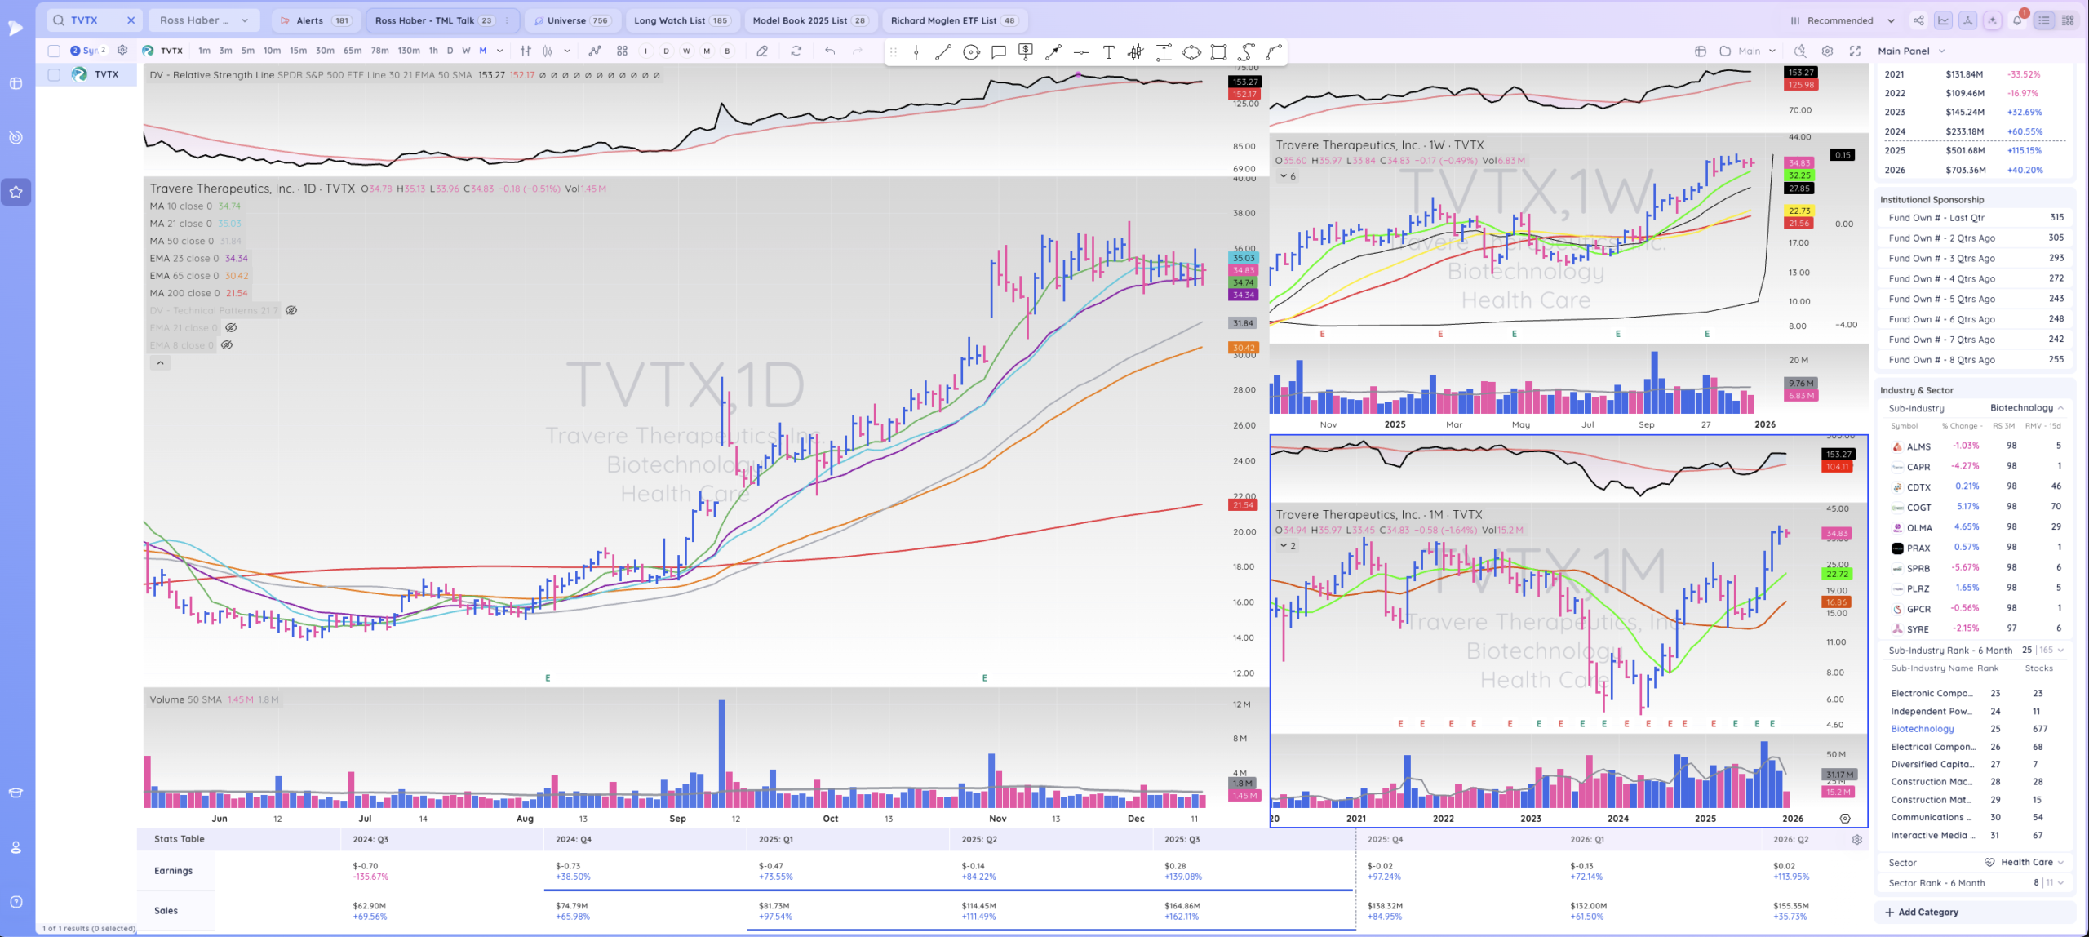Expand the Recommended layout dropdown
This screenshot has height=937, width=2089.
click(x=1891, y=20)
